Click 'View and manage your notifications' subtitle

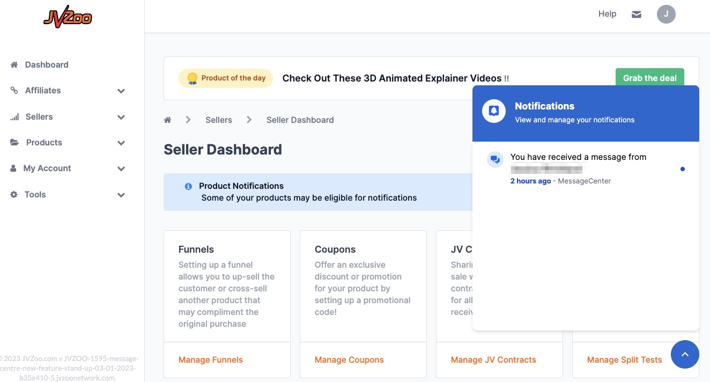coord(575,120)
